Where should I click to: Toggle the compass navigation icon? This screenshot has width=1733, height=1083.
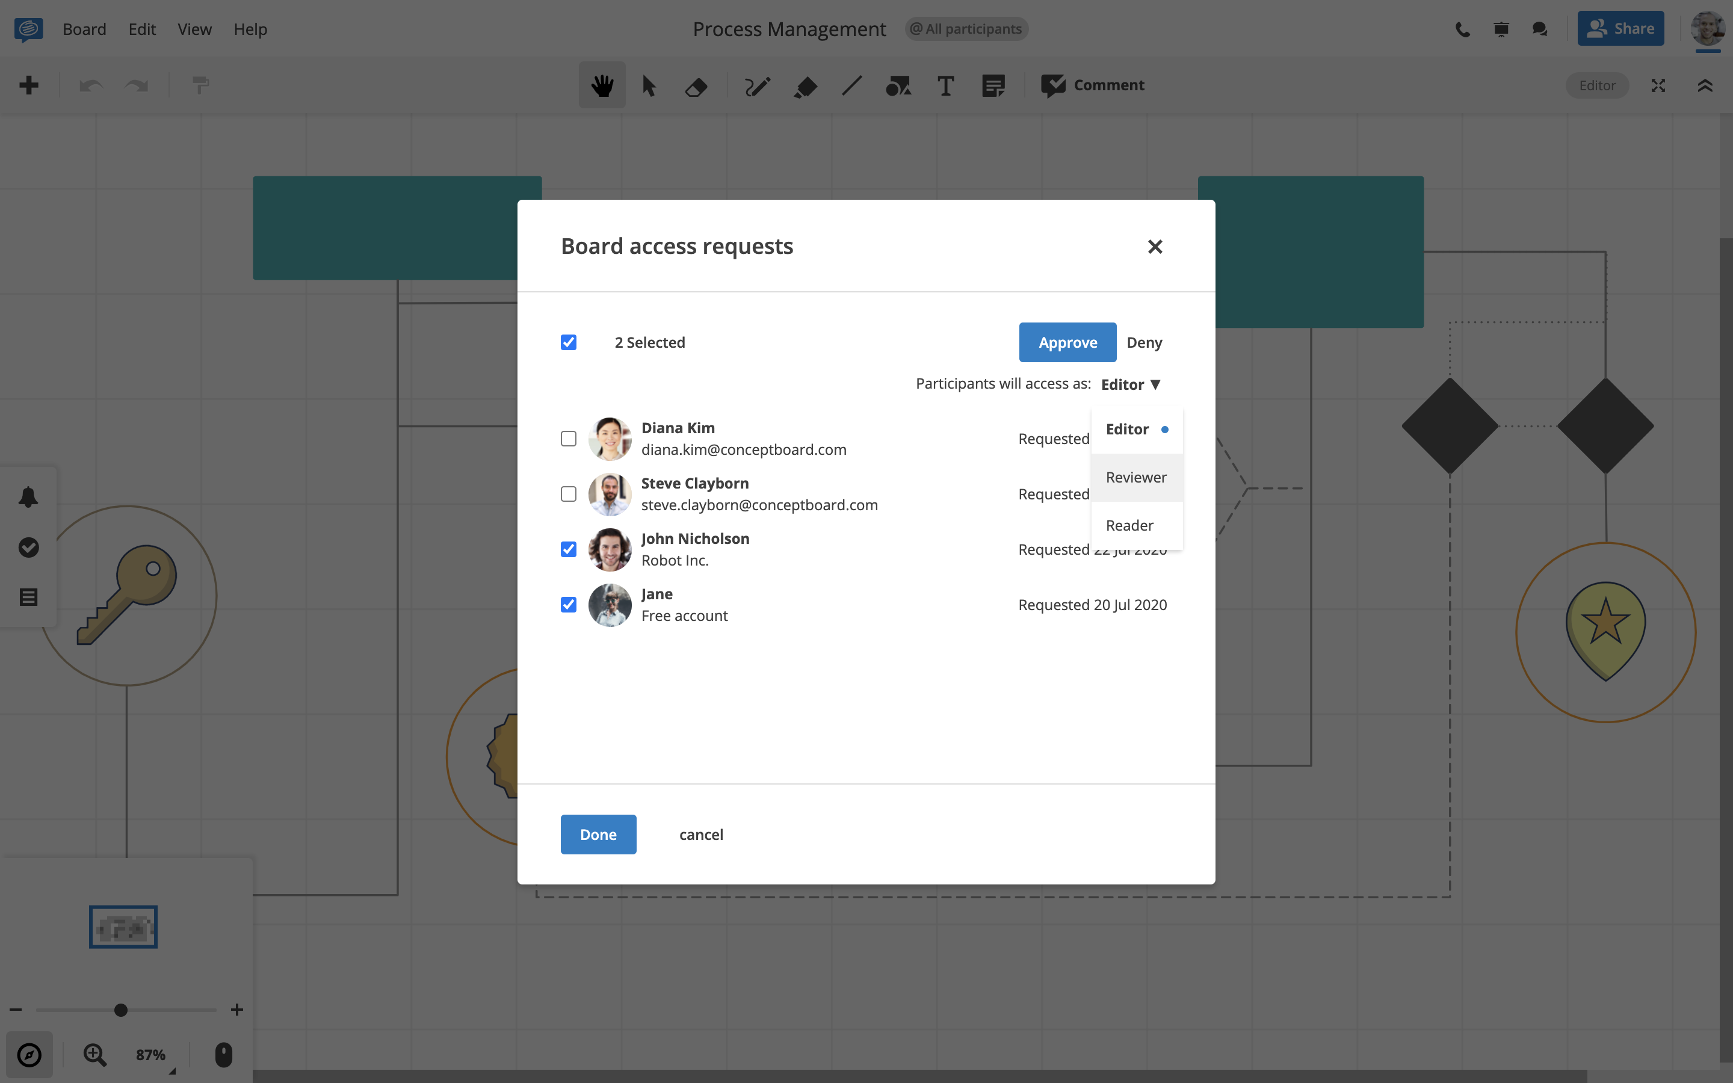pos(29,1054)
